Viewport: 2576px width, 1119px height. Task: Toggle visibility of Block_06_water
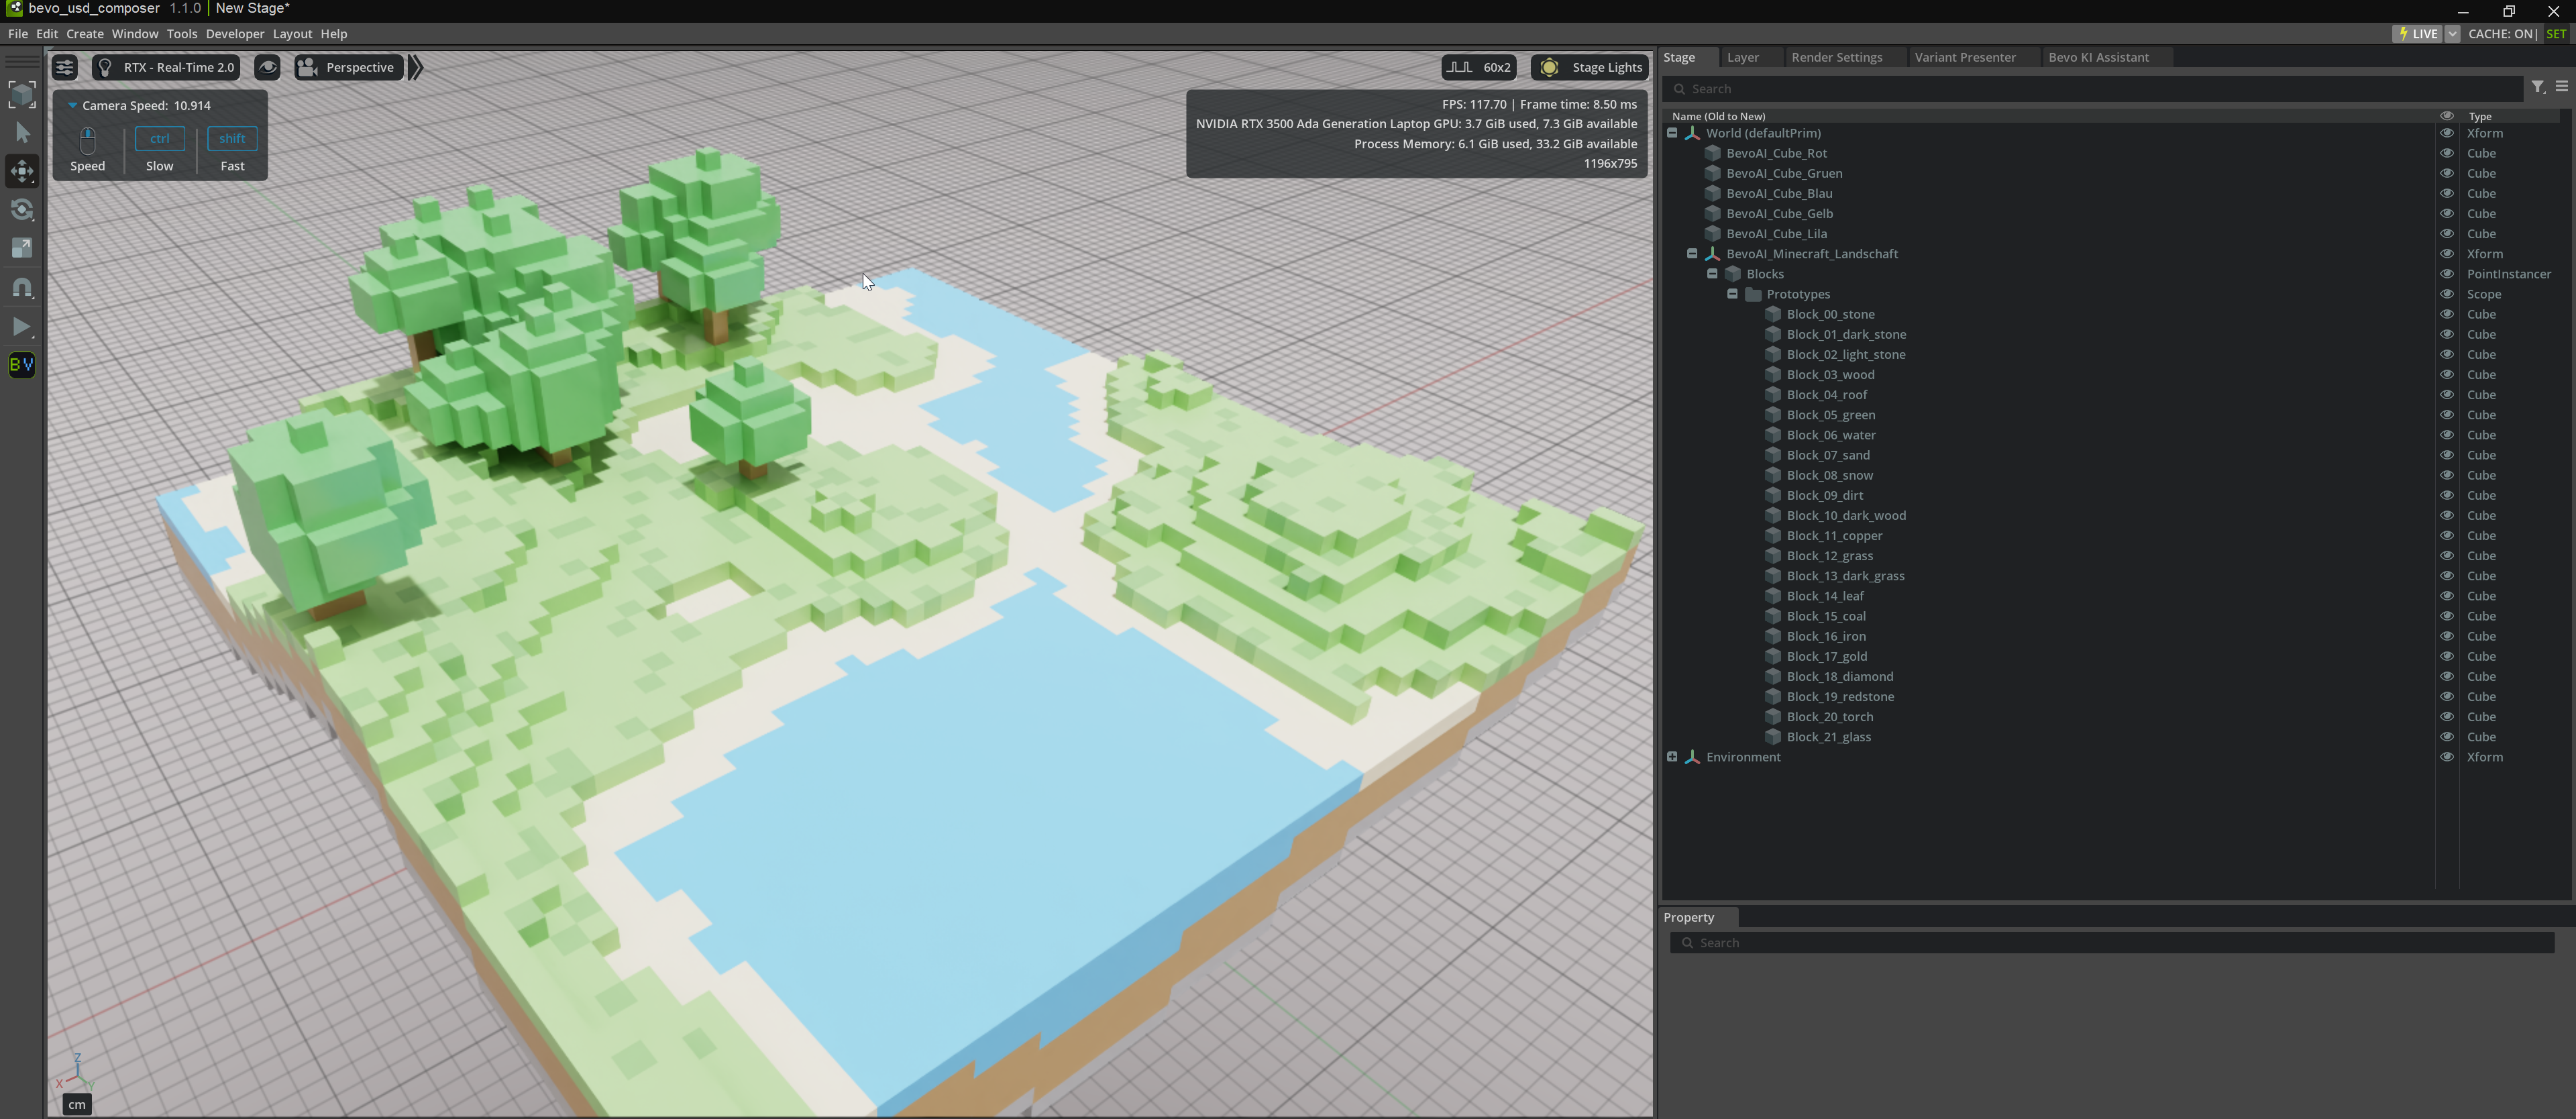click(x=2447, y=434)
